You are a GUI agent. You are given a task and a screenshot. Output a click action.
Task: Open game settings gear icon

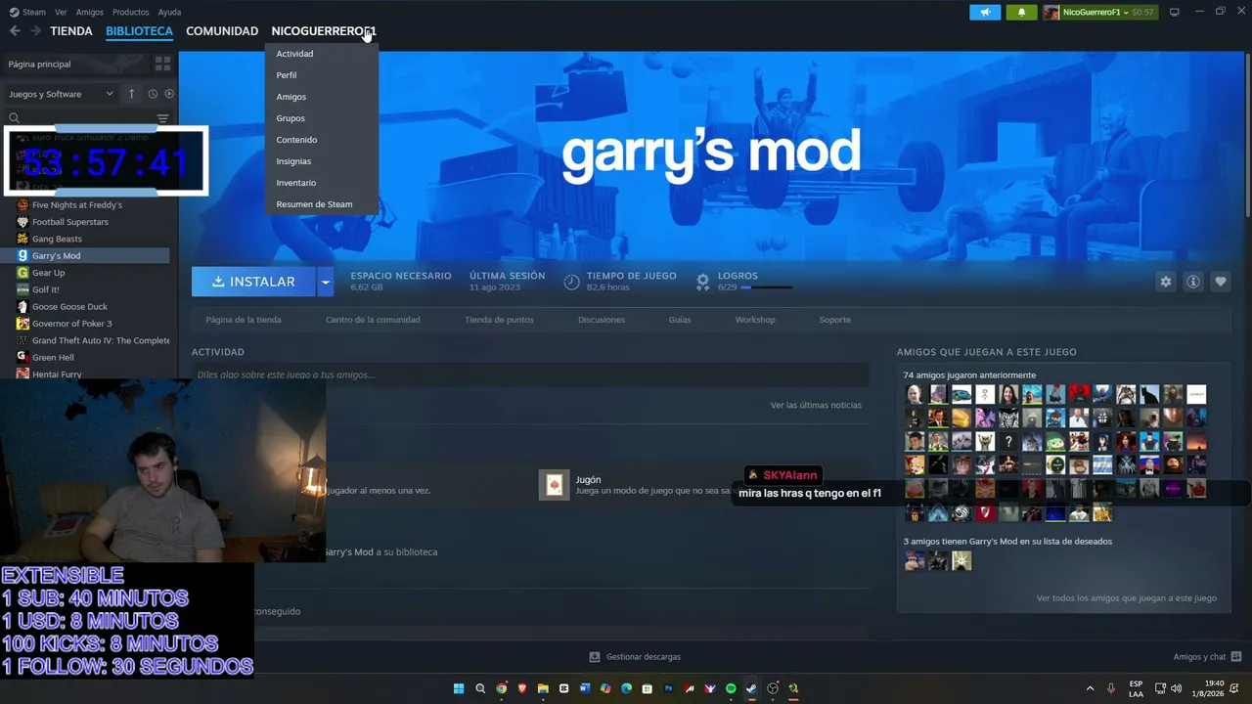(x=1165, y=282)
